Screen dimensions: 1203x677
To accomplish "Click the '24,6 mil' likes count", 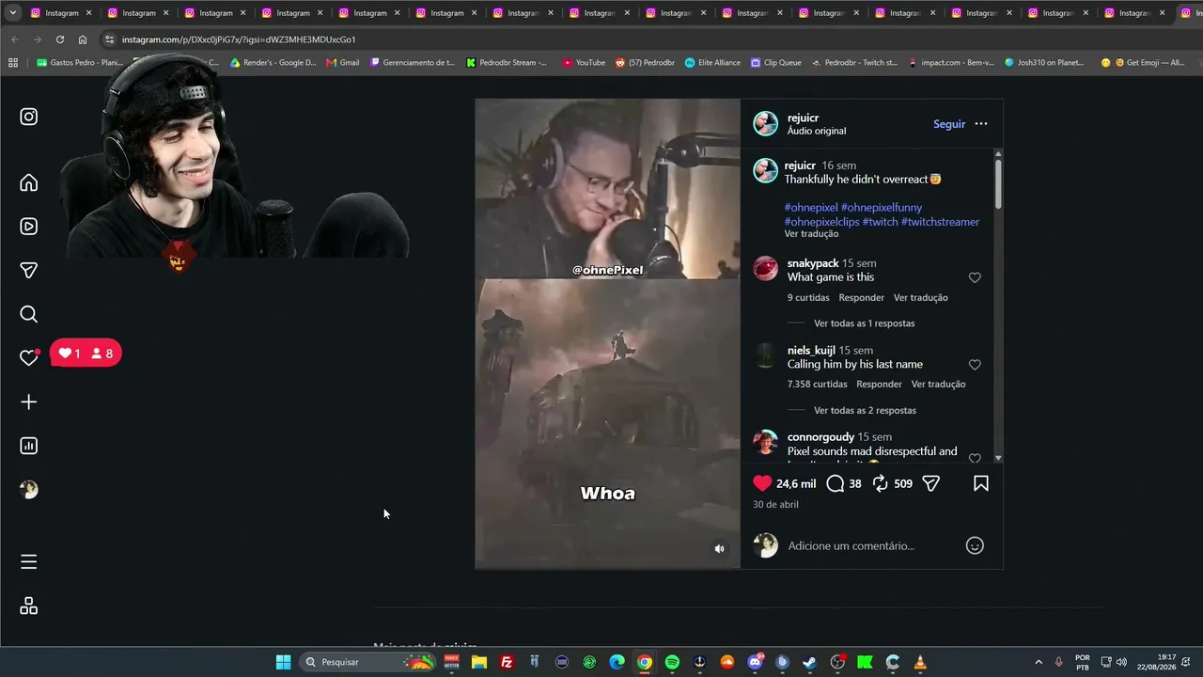I will pyautogui.click(x=796, y=484).
